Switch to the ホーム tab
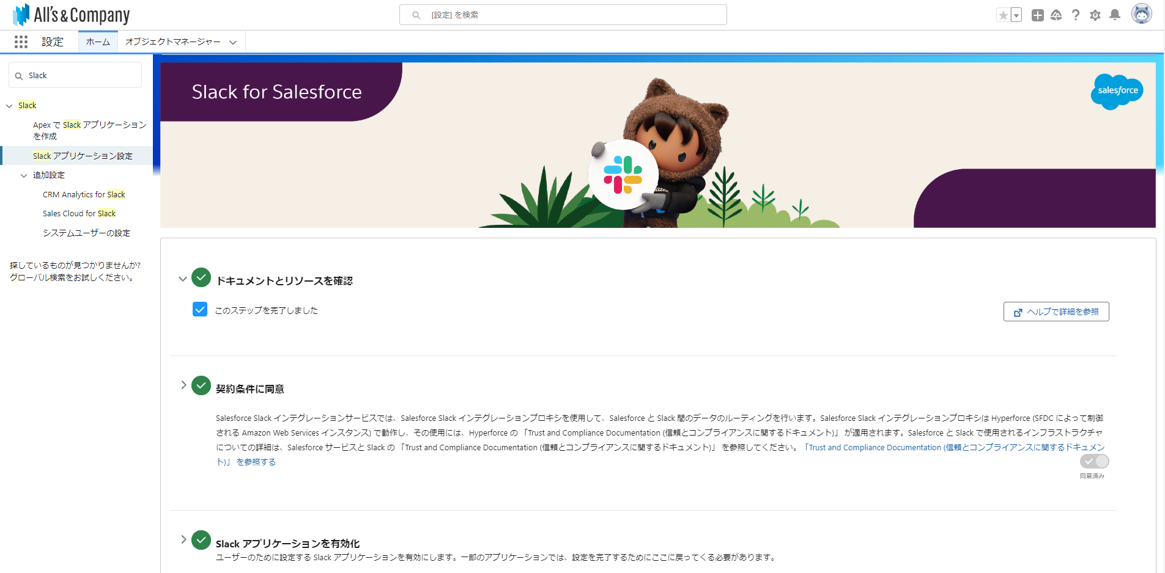1165x573 pixels. (x=98, y=42)
